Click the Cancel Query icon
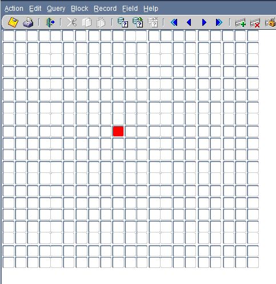 coord(153,22)
